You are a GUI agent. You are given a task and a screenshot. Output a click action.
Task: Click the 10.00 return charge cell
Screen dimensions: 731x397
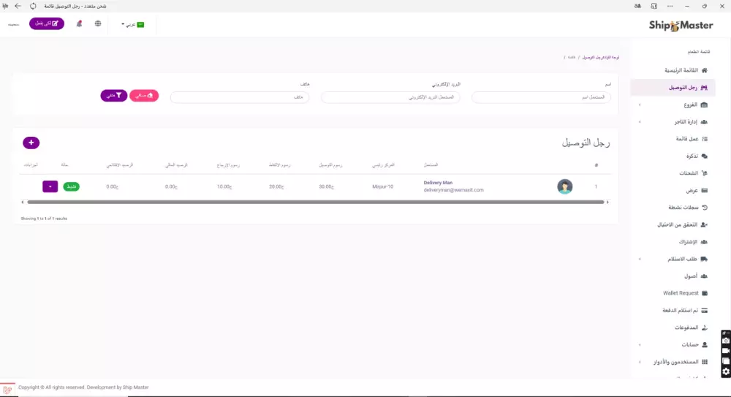click(x=224, y=186)
